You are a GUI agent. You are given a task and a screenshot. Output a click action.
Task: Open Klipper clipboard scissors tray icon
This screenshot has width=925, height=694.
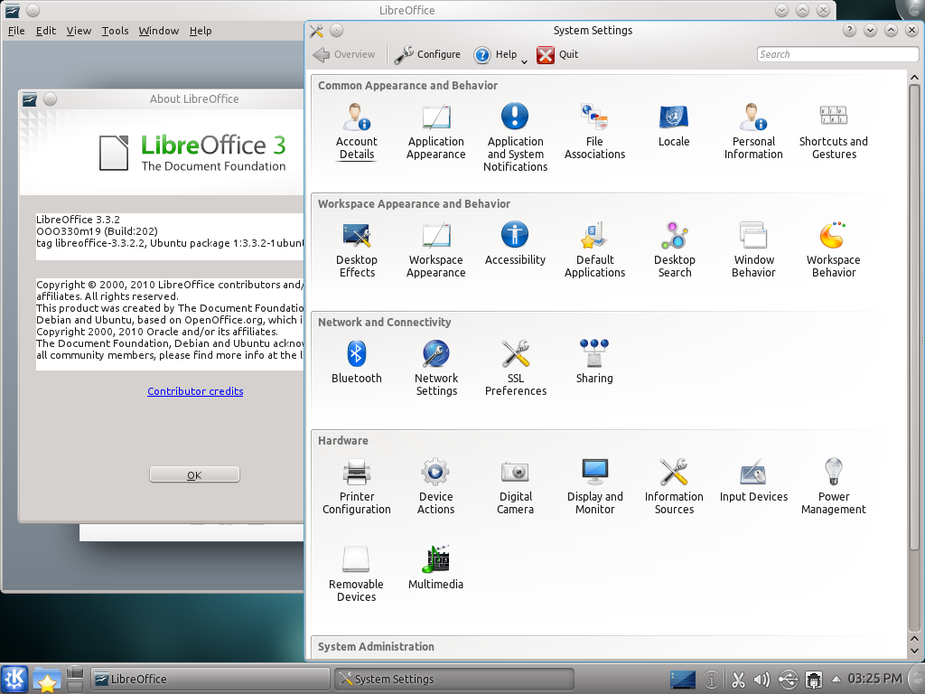738,680
